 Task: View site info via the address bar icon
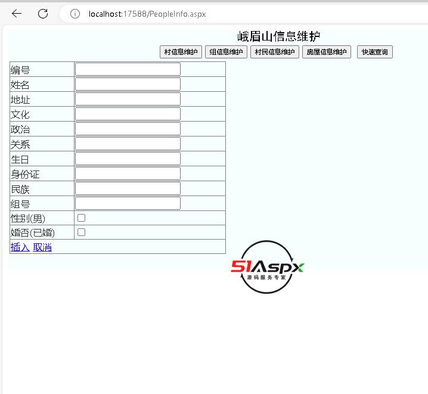[x=75, y=14]
